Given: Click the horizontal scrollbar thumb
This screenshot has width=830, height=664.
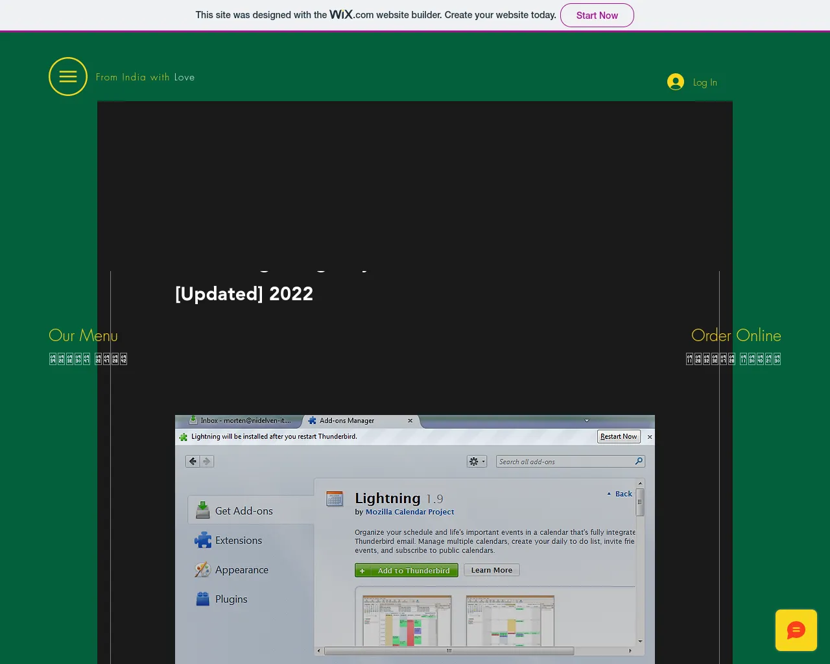Looking at the screenshot, I should (449, 650).
